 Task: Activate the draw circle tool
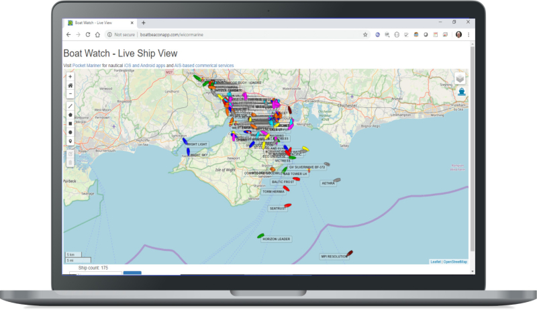point(70,132)
